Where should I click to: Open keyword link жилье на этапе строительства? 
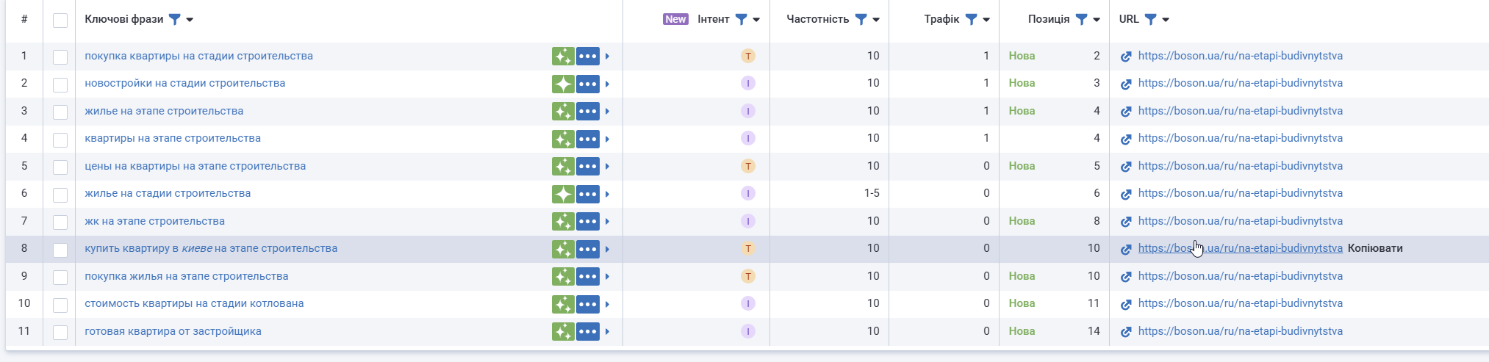(164, 111)
